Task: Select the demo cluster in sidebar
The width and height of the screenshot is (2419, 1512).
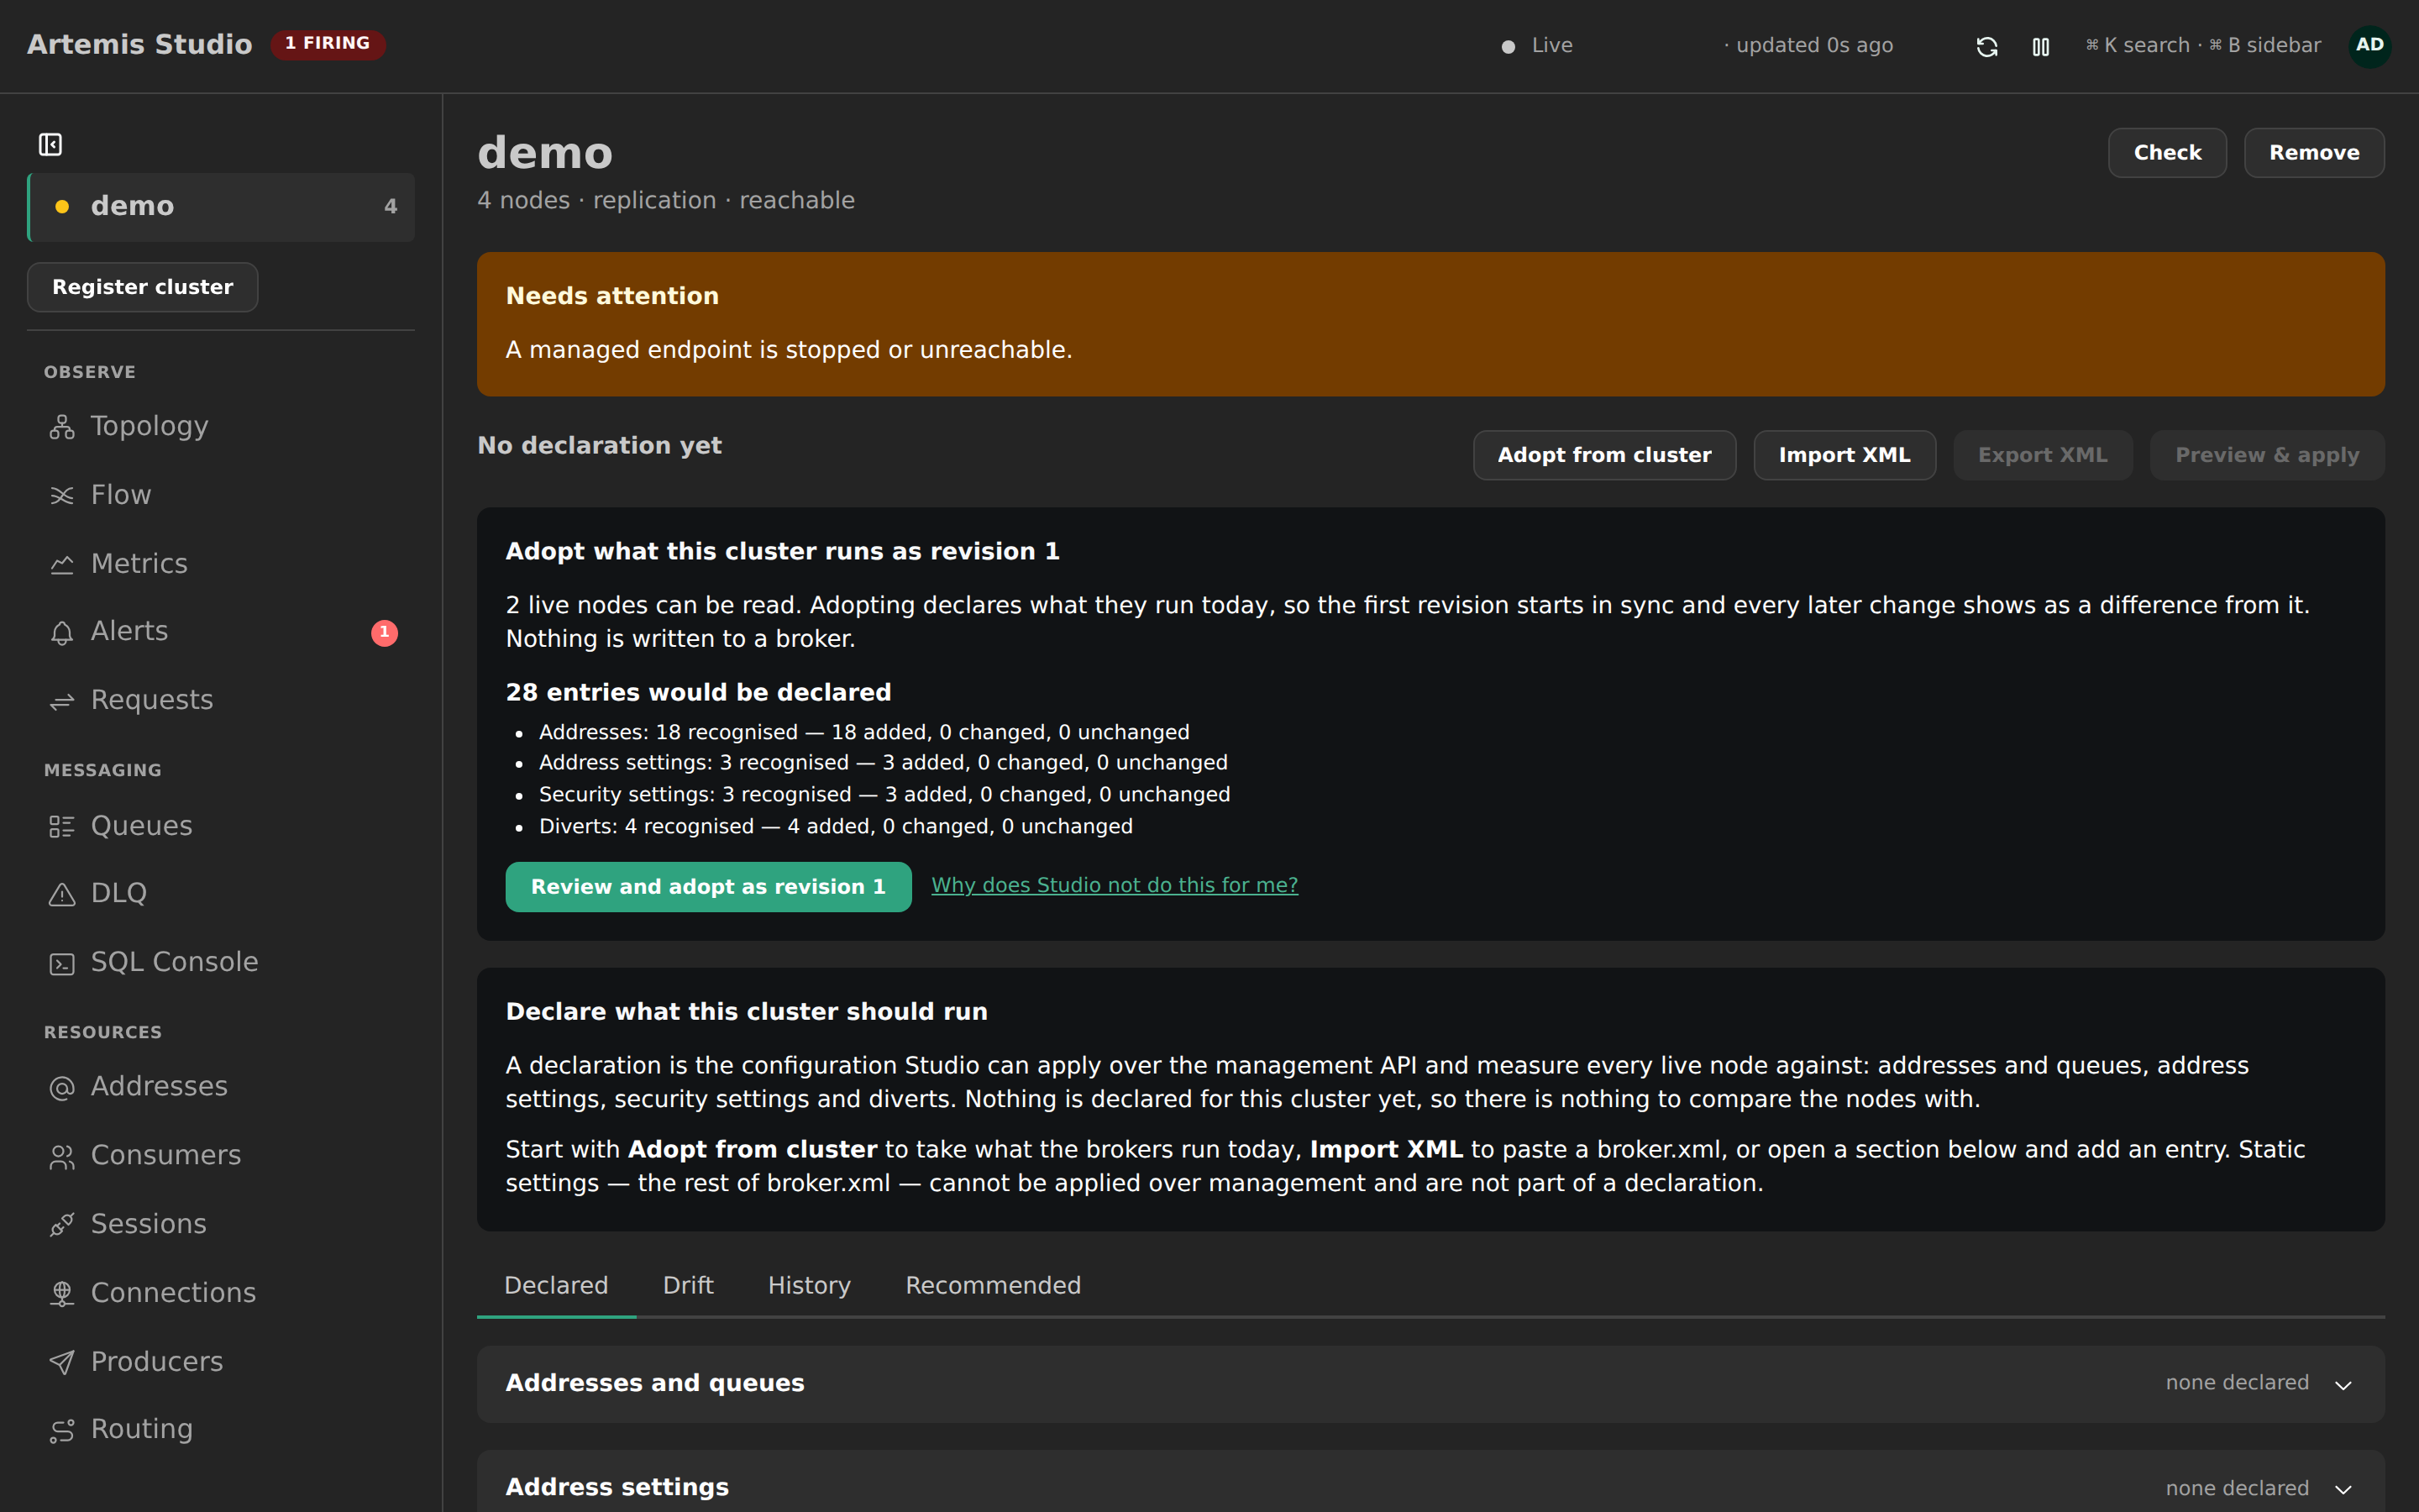Action: click(x=221, y=207)
